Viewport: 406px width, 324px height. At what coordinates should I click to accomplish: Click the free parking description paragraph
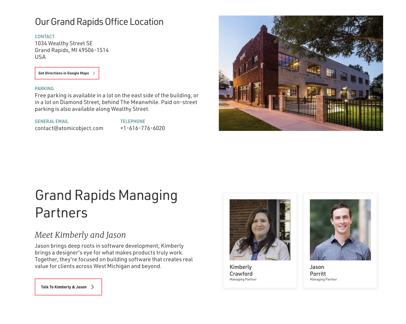click(116, 102)
